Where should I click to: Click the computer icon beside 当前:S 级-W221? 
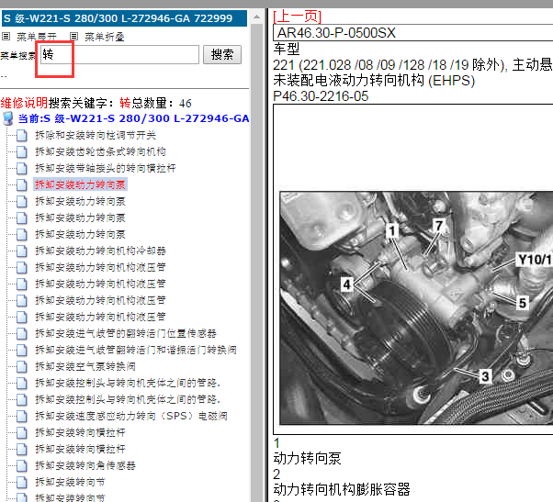7,118
